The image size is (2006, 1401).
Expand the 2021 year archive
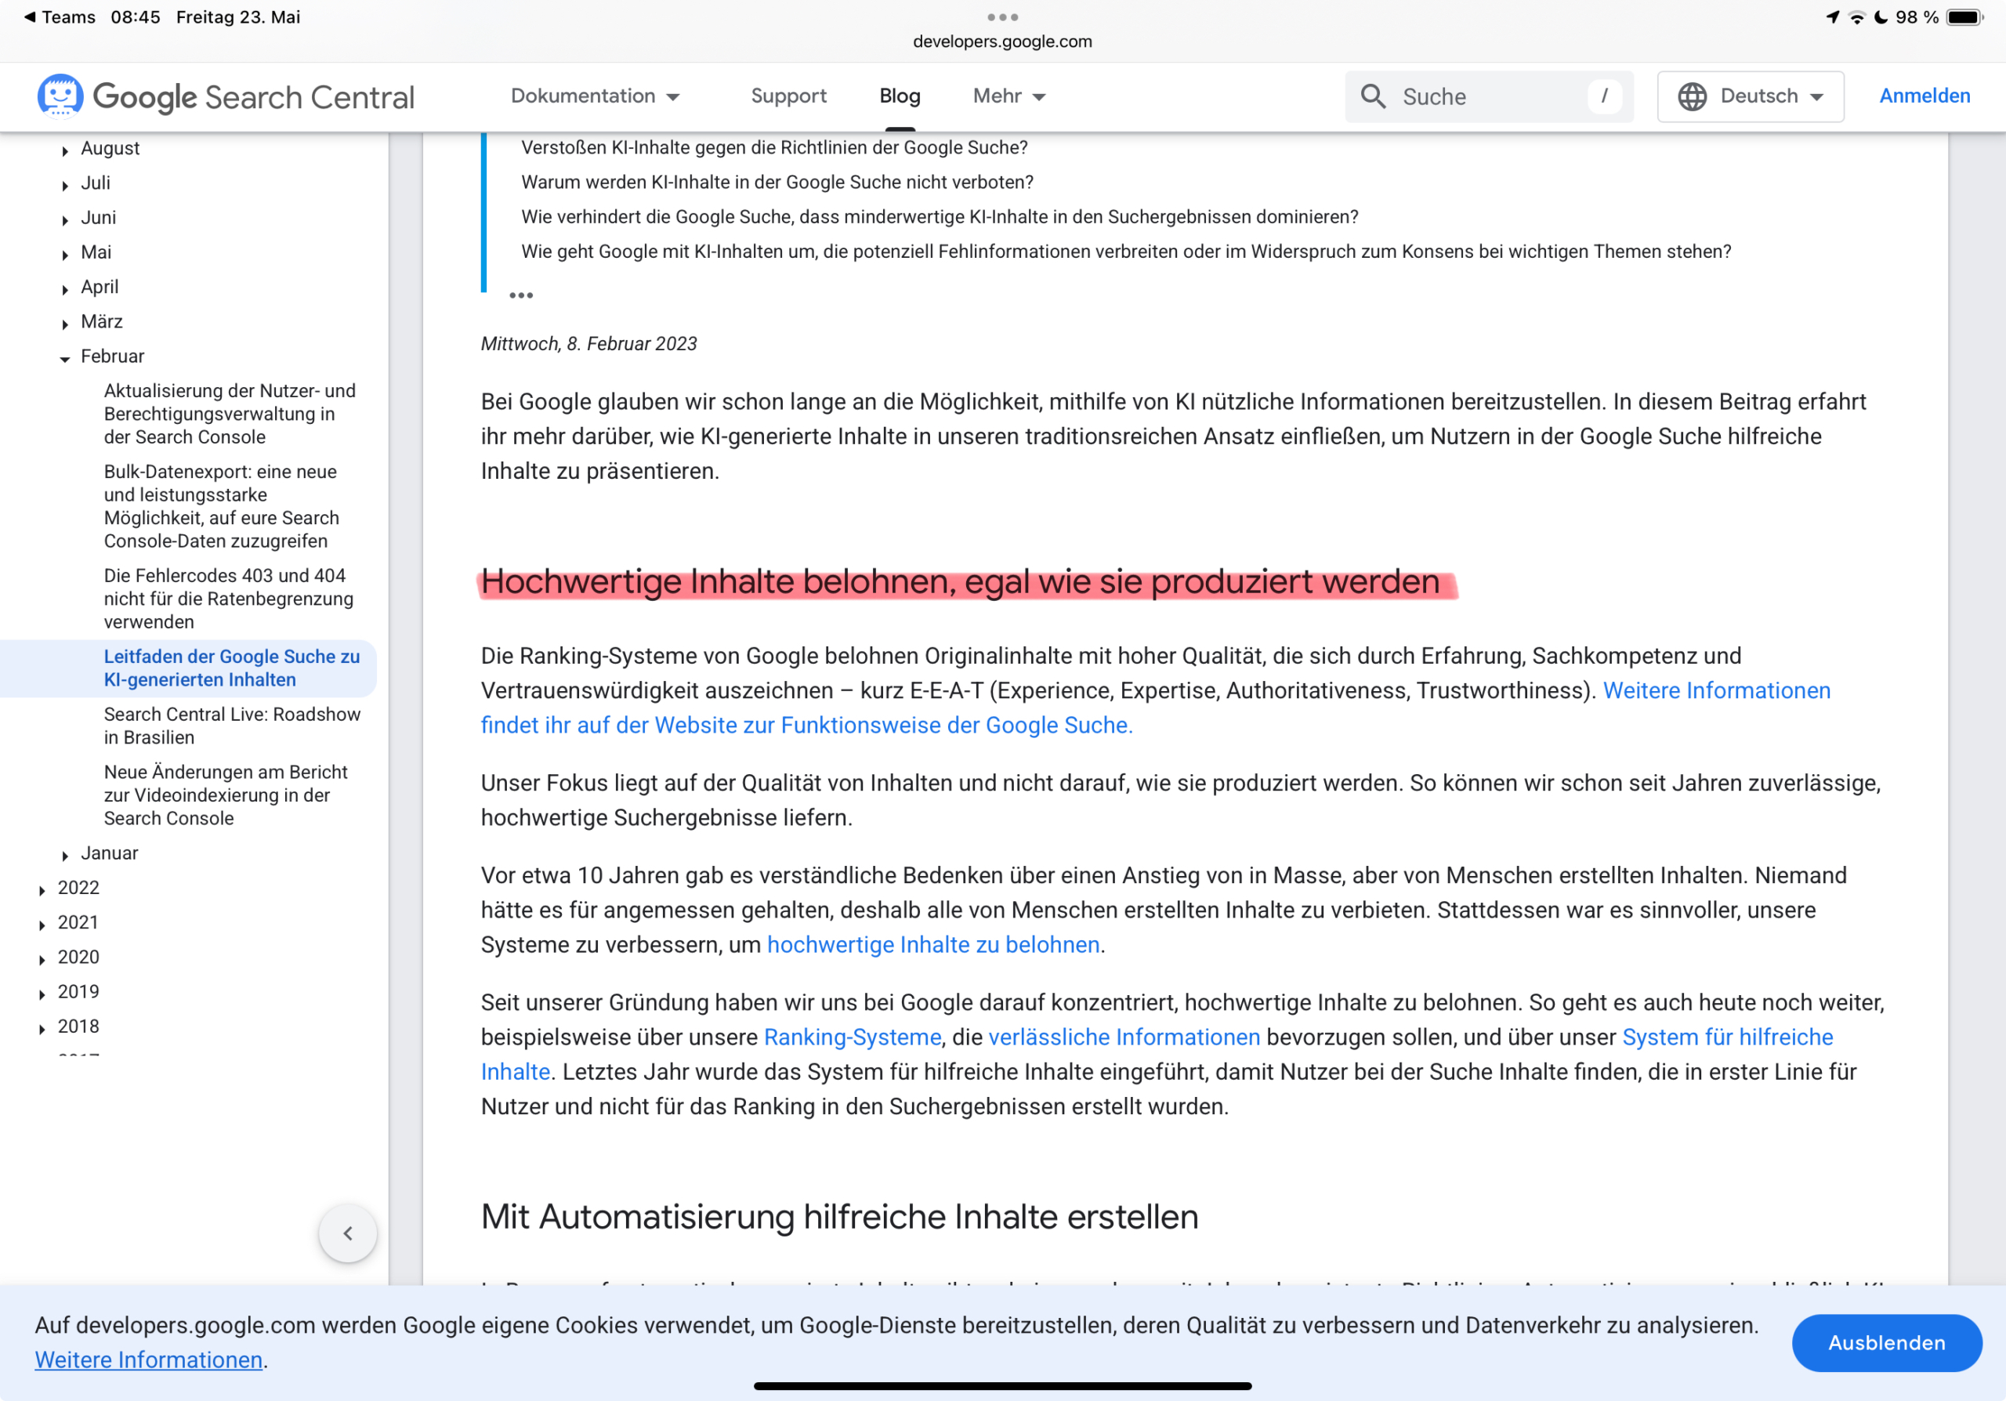pyautogui.click(x=42, y=925)
